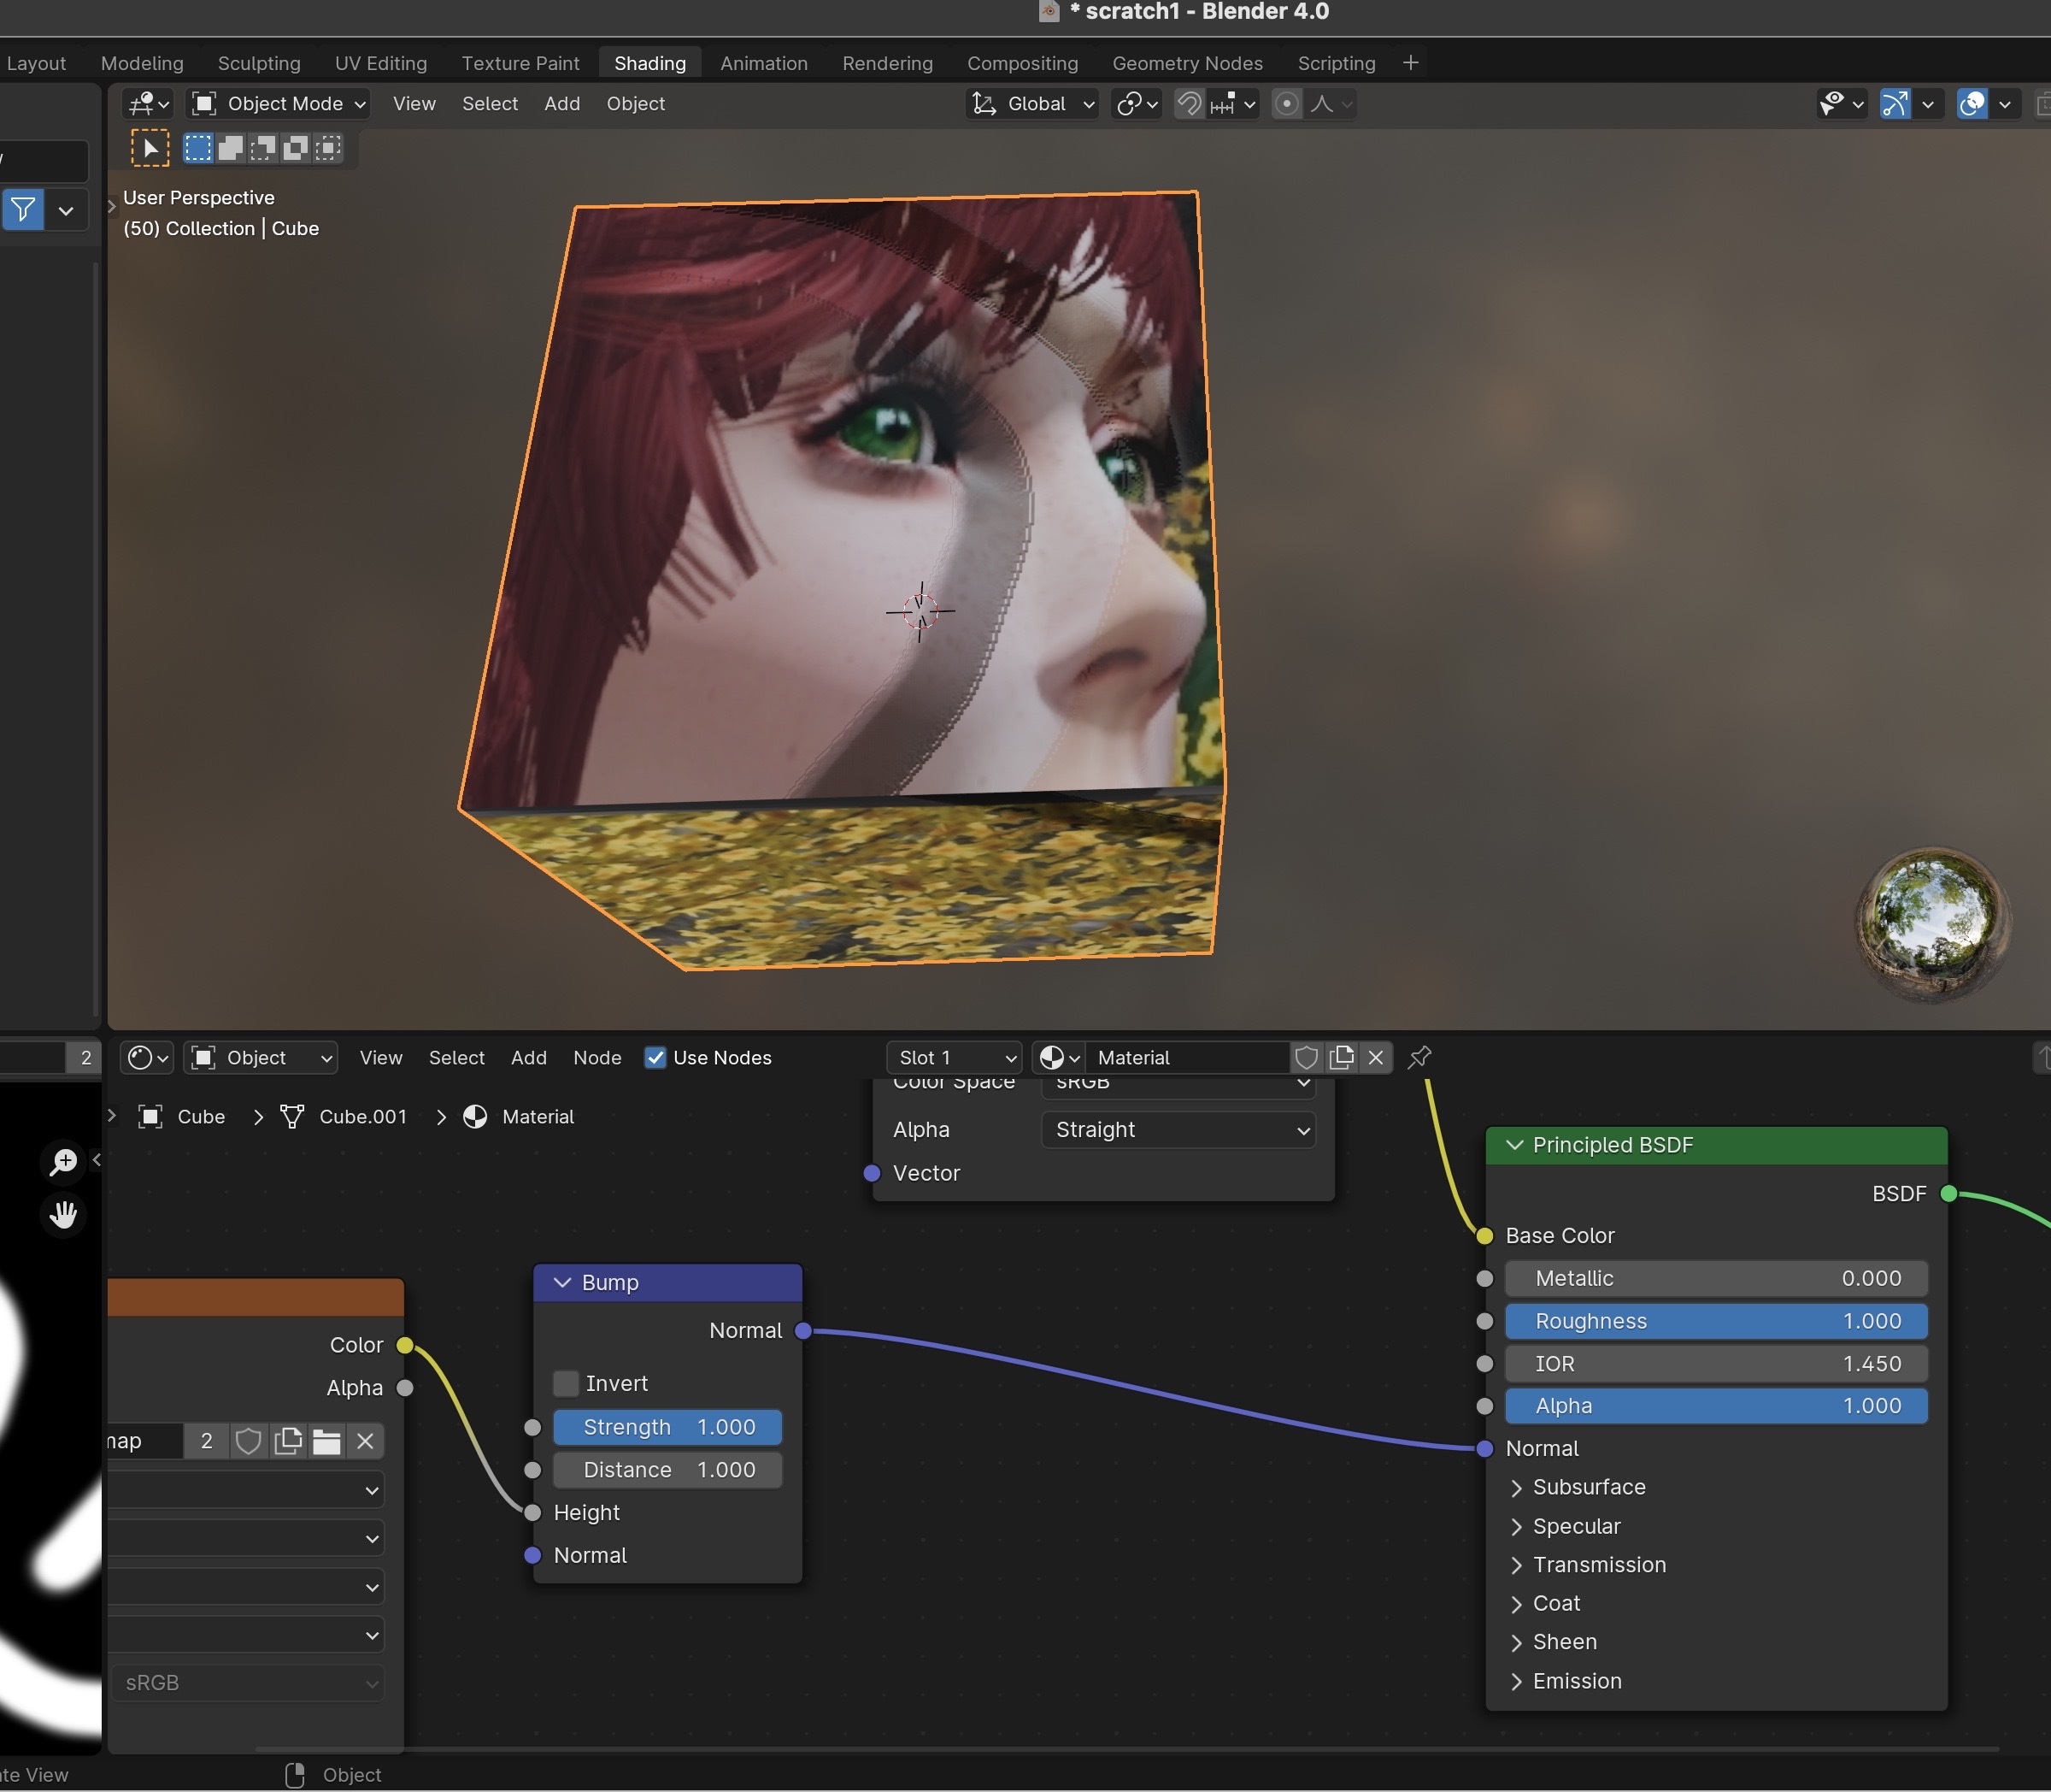
Task: Open the Alpha Straight dropdown
Action: pyautogui.click(x=1178, y=1130)
